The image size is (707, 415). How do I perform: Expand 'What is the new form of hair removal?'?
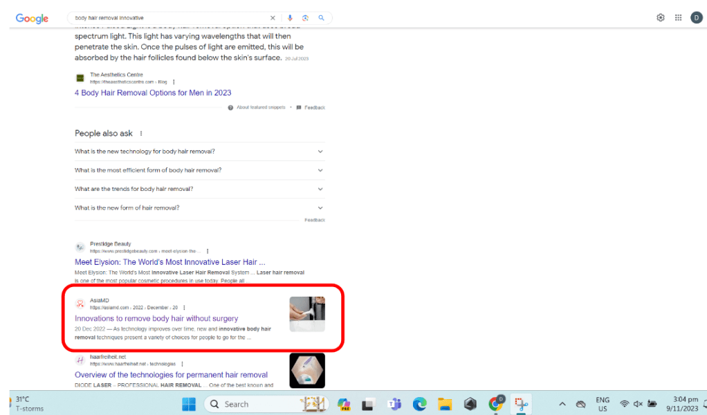pos(320,207)
